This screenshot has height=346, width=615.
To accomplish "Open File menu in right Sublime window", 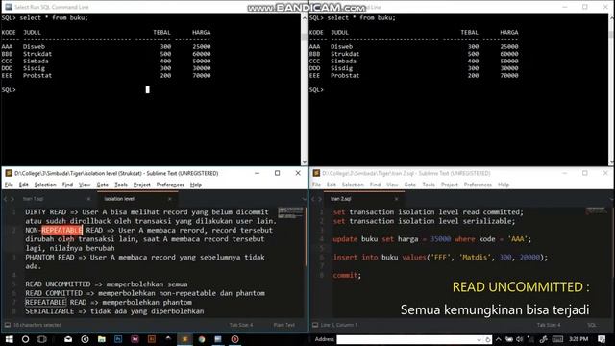I will point(316,185).
